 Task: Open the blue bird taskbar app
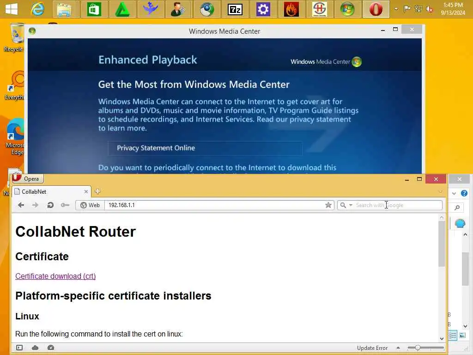pos(150,9)
